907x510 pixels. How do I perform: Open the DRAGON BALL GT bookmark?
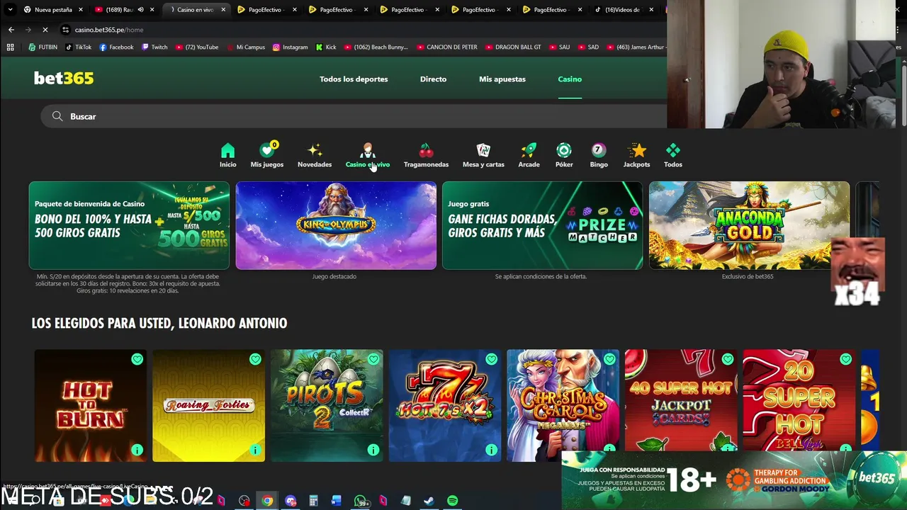tap(512, 47)
